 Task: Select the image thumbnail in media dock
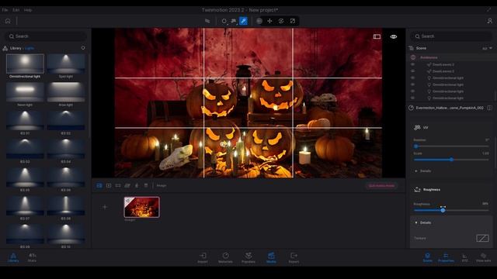point(141,207)
